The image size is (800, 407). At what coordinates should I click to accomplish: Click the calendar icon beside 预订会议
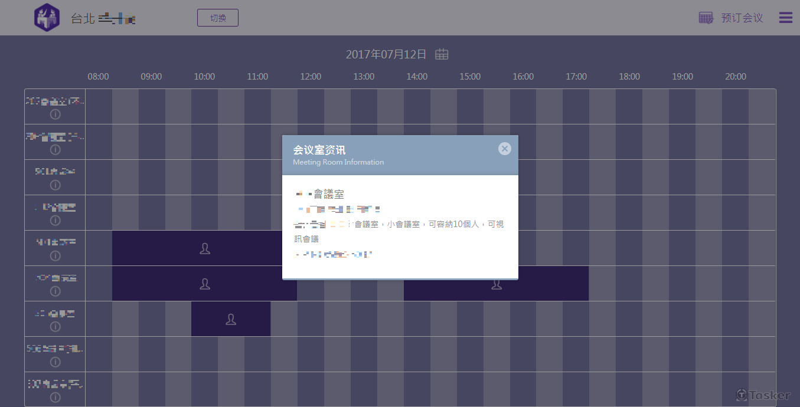tap(706, 18)
